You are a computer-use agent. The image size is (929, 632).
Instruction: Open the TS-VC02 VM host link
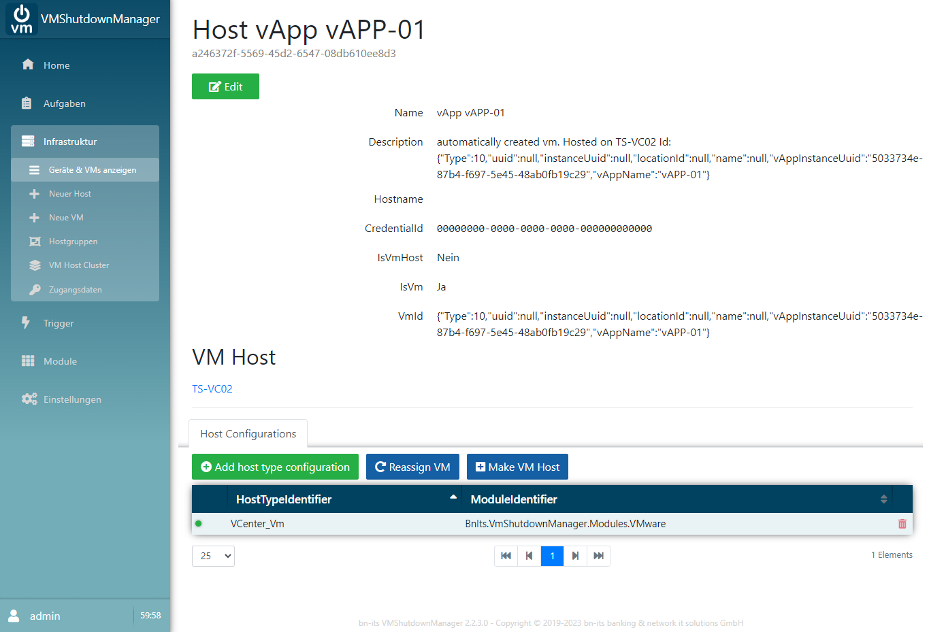(x=212, y=389)
